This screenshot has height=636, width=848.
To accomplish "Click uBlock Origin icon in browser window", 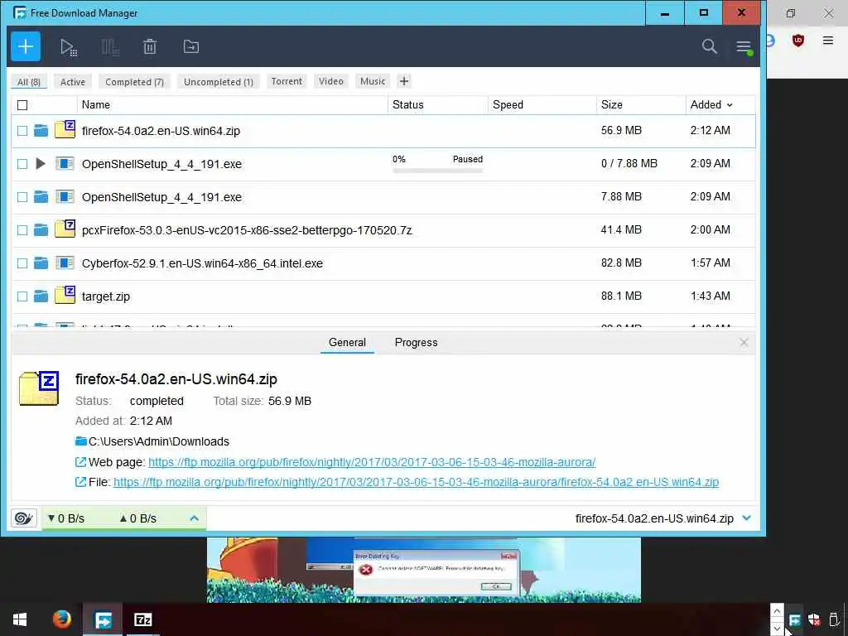I will 797,41.
